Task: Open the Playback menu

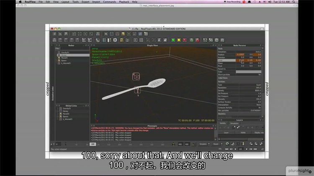Action: coord(124,2)
